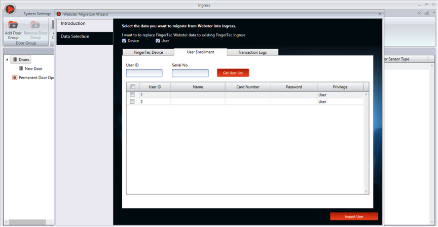Click the left arrow of the tree panel scrollbar
The height and width of the screenshot is (227, 438).
[7, 222]
